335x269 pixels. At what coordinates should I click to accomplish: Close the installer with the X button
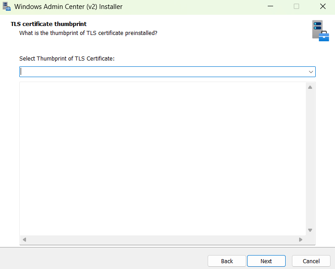pos(323,6)
